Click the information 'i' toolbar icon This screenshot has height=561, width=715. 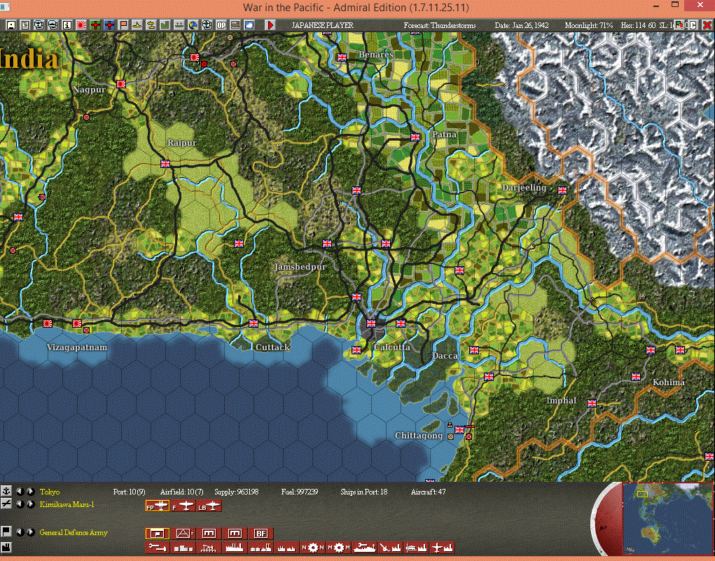pyautogui.click(x=67, y=25)
